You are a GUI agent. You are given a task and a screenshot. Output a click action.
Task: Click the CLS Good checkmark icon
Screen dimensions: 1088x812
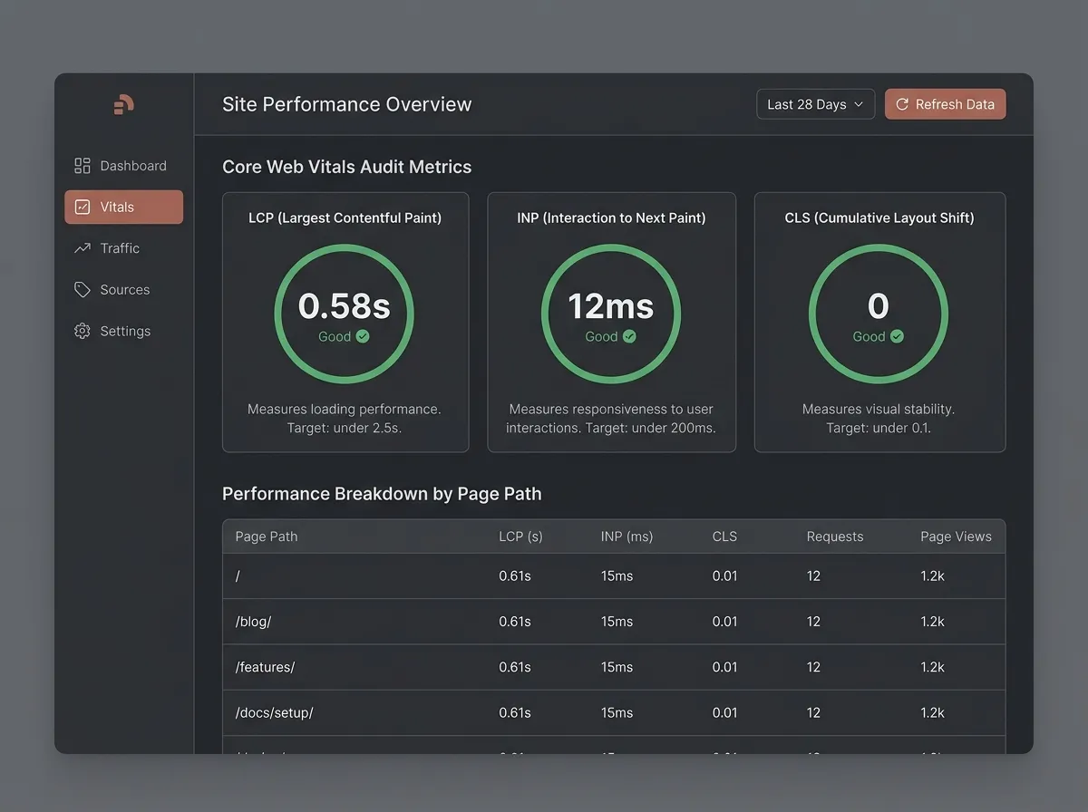pos(897,336)
